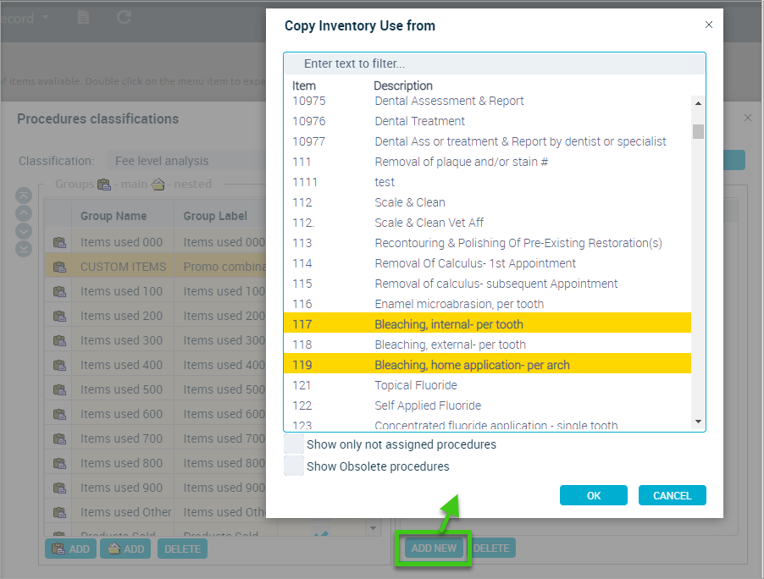Viewport: 764px width, 579px height.
Task: Select Items used 500 group name cell
Action: pyautogui.click(x=123, y=389)
